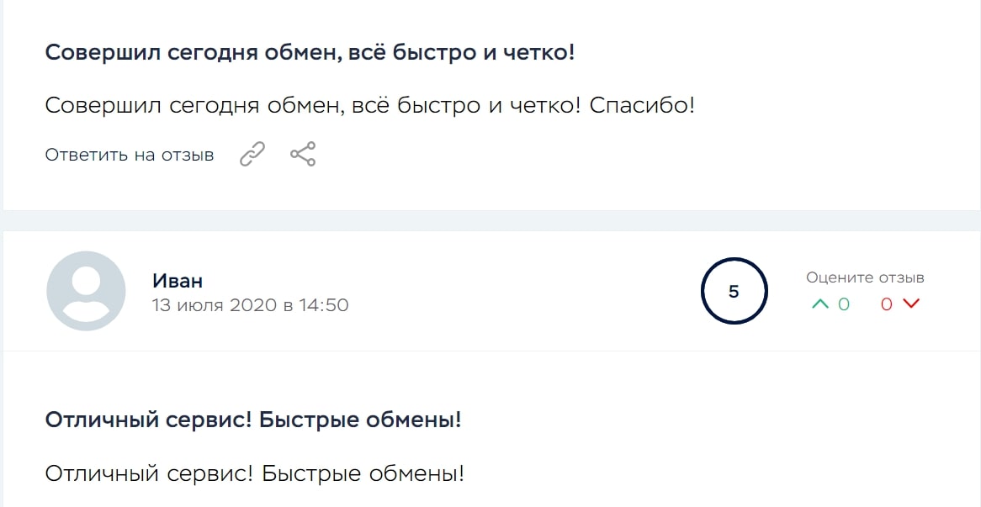Click the date '13 июля 2020'
This screenshot has height=507, width=981.
point(215,305)
